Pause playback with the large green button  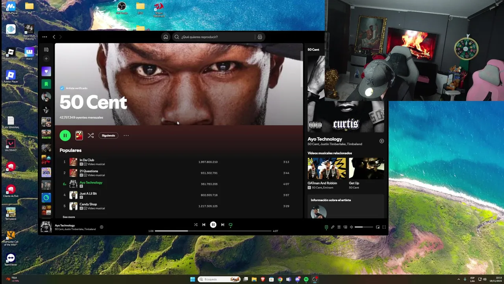pos(65,135)
